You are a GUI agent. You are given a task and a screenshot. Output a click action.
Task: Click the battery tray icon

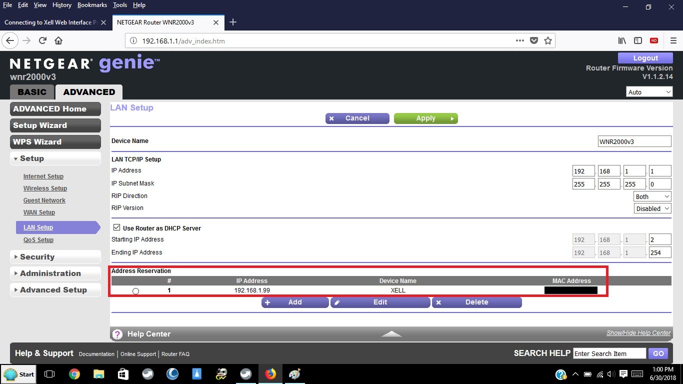tap(587, 374)
